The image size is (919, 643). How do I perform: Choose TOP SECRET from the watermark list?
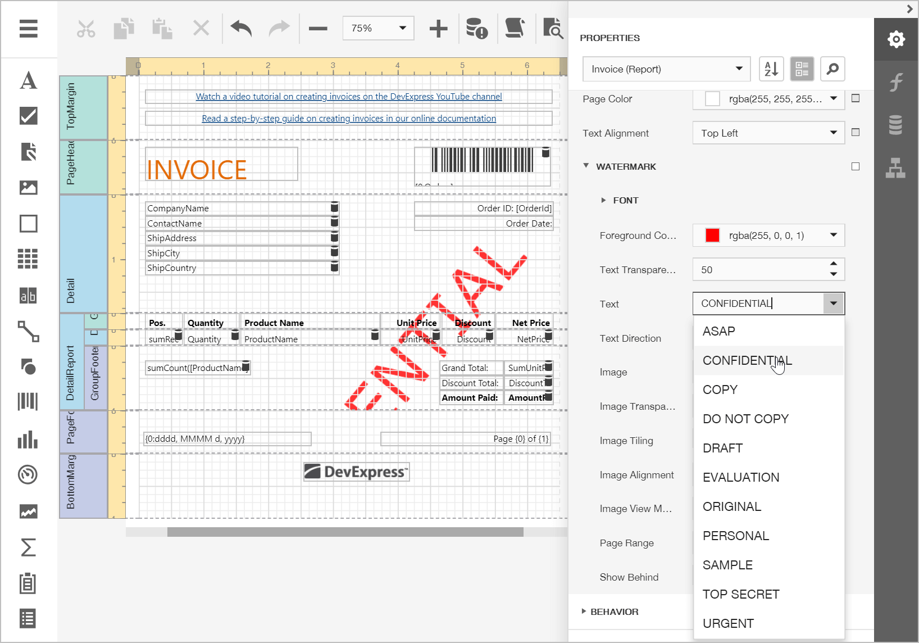741,594
